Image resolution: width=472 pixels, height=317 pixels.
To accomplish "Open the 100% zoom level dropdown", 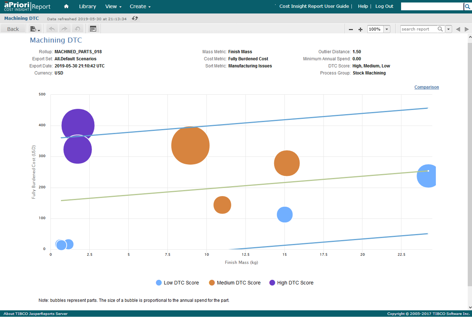I will tap(387, 29).
